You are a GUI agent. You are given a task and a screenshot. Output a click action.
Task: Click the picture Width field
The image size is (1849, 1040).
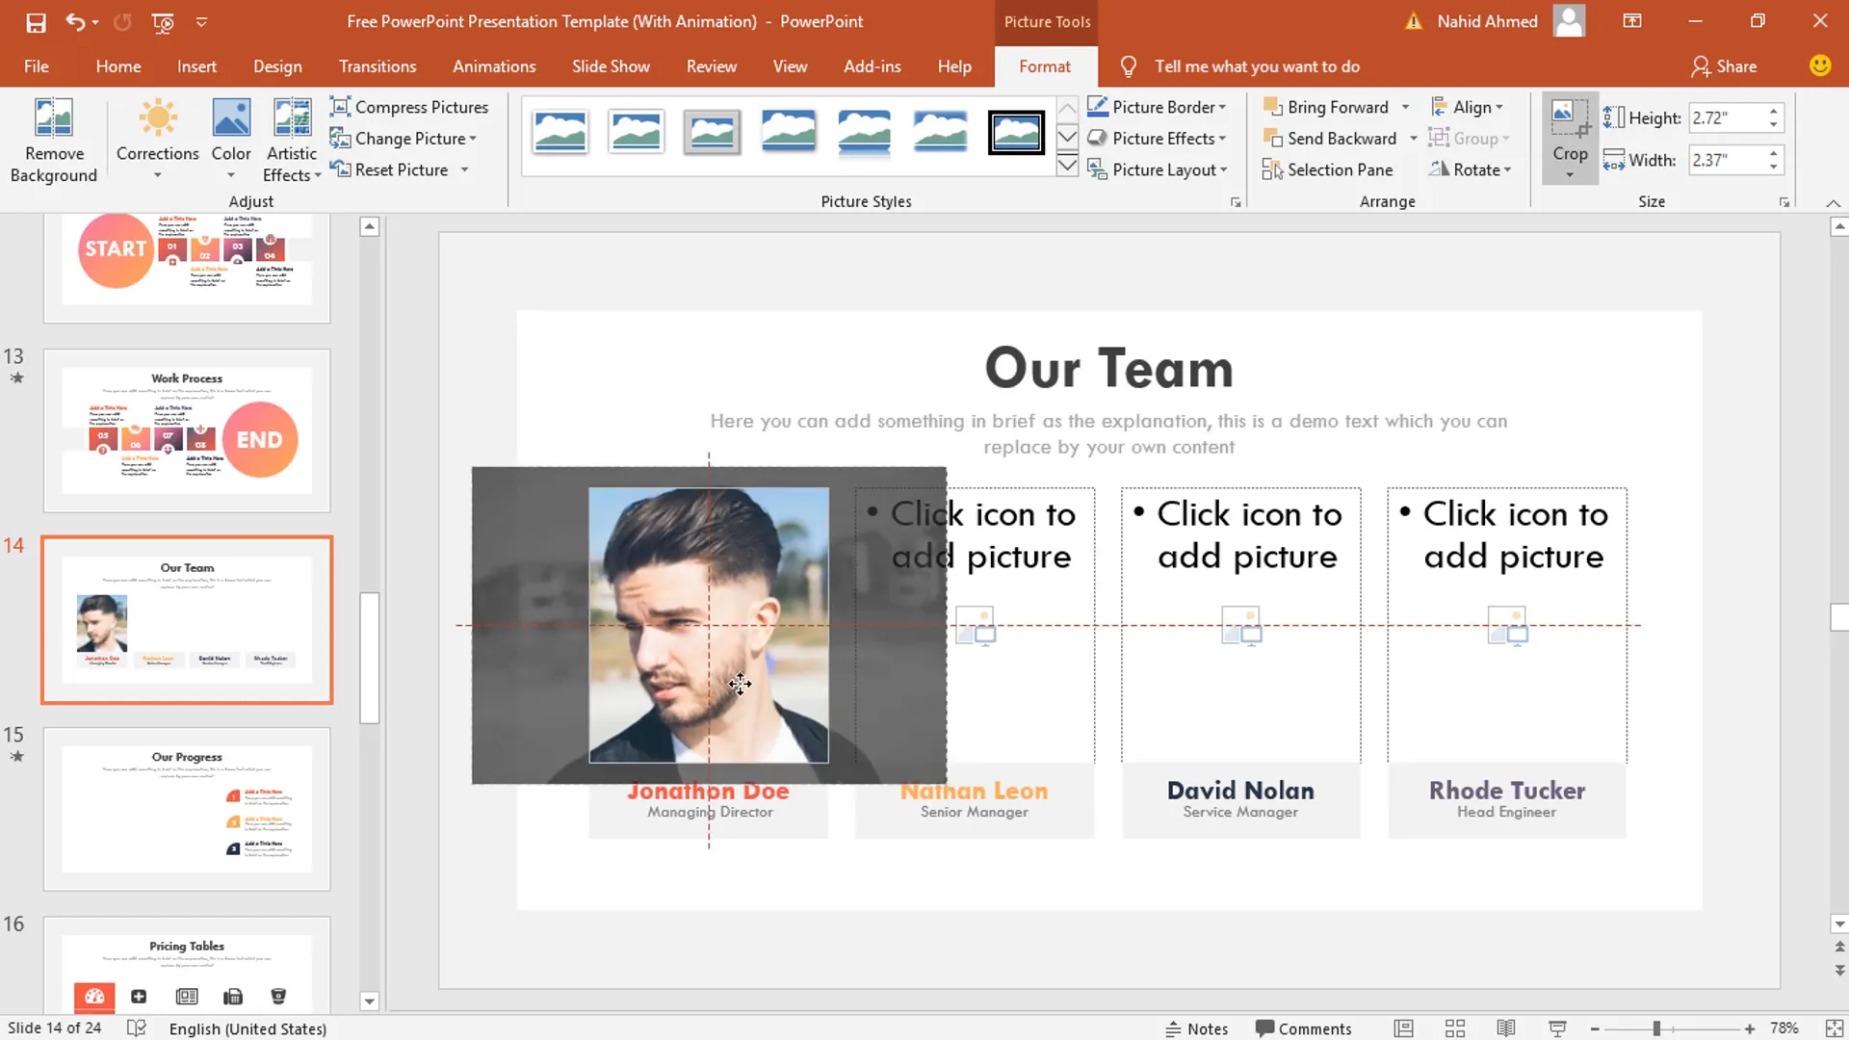point(1727,160)
